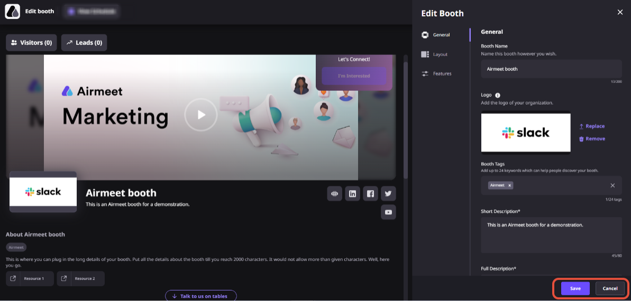Open the booth YouTube icon
Viewport: 631px width, 301px height.
tap(388, 212)
